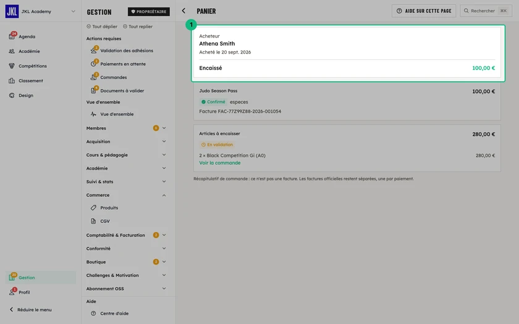Expand Comptabilité & Facturation section
Screen dimensions: 519x324
coord(164,235)
